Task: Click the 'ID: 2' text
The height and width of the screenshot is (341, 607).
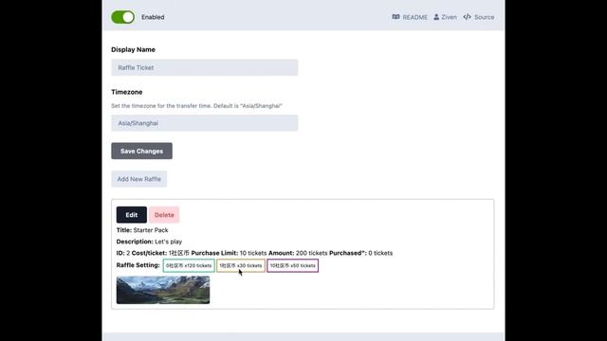Action: (x=123, y=253)
